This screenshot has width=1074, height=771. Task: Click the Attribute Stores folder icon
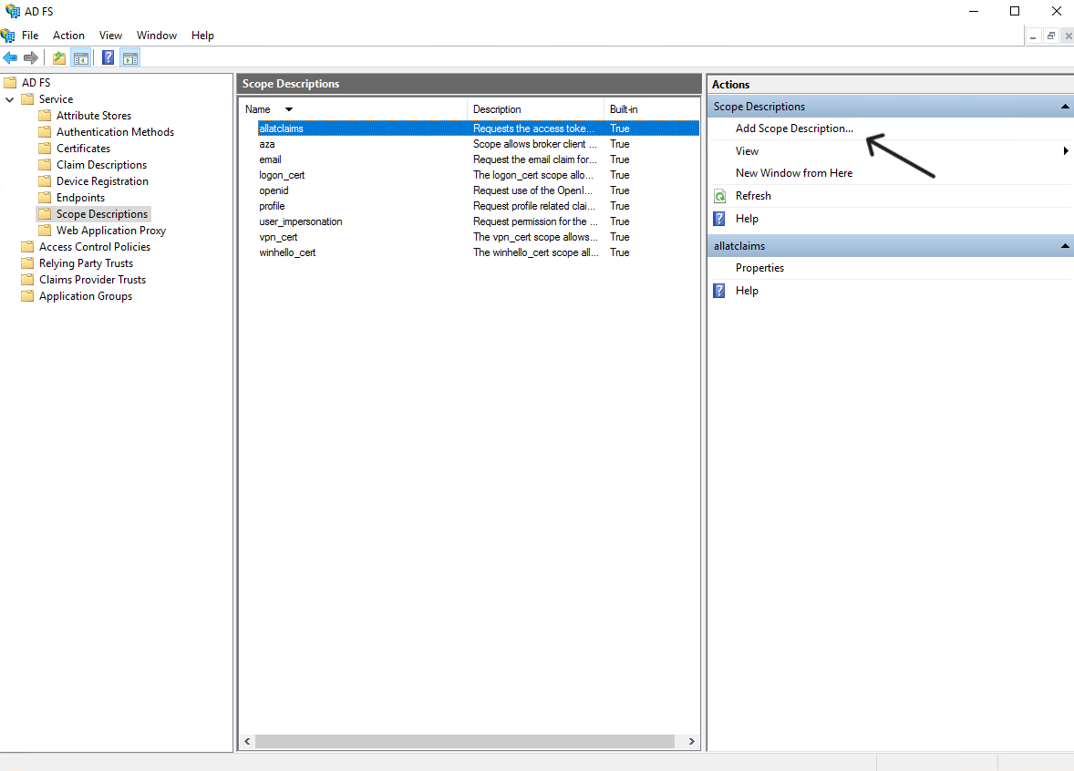tap(45, 116)
